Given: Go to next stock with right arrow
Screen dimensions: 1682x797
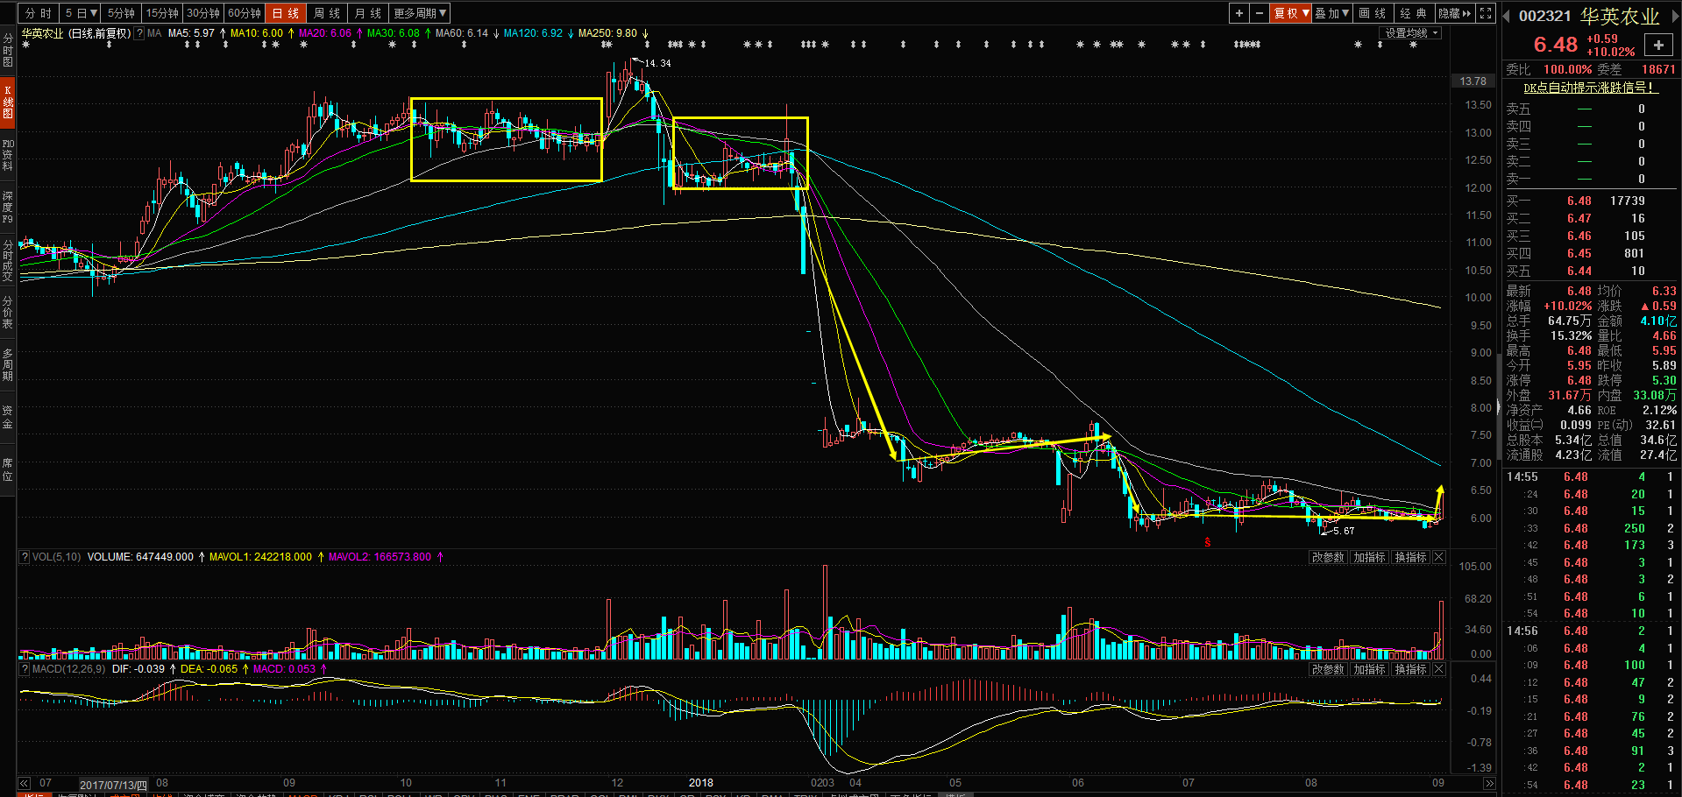Looking at the screenshot, I should [1673, 16].
